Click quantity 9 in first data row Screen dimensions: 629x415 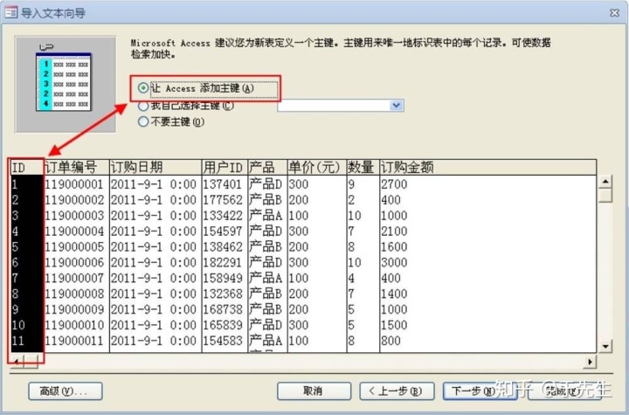(x=351, y=184)
